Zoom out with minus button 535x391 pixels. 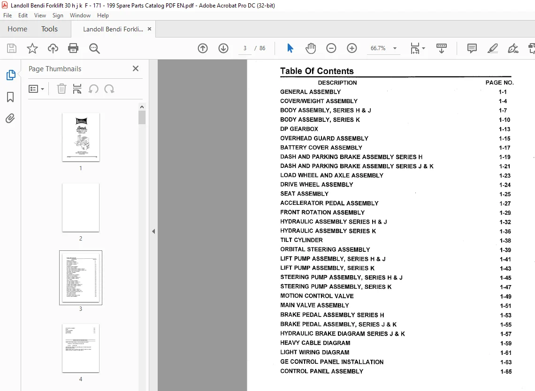[331, 48]
